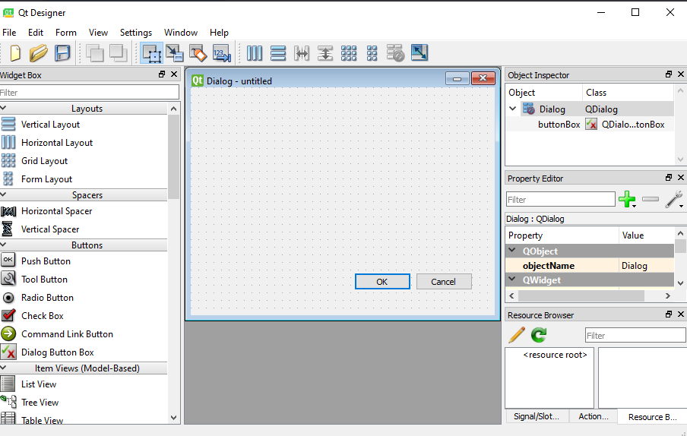Float the Object Inspector panel
Image resolution: width=687 pixels, height=436 pixels.
tap(669, 74)
